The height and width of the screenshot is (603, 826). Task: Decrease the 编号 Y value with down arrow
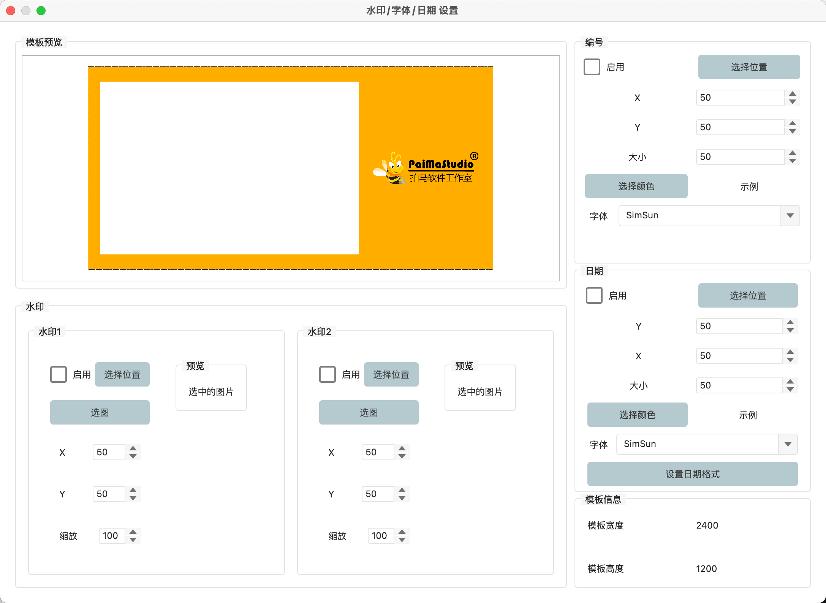tap(792, 131)
